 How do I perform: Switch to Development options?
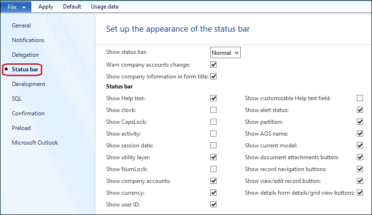(28, 84)
